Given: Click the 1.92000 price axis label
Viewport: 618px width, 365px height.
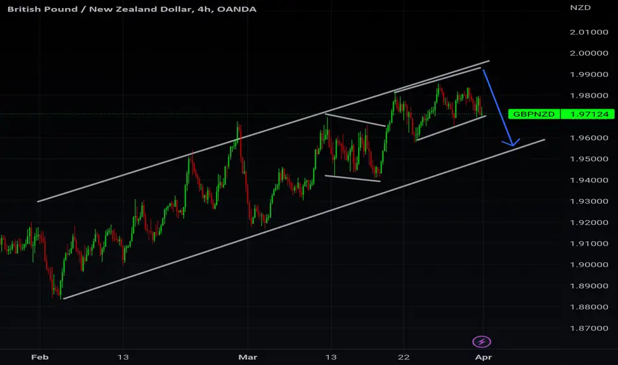Looking at the screenshot, I should (589, 222).
